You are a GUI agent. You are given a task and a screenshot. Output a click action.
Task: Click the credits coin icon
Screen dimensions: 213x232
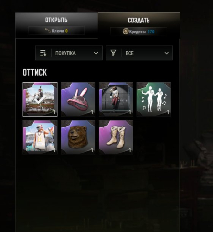[x=126, y=31]
